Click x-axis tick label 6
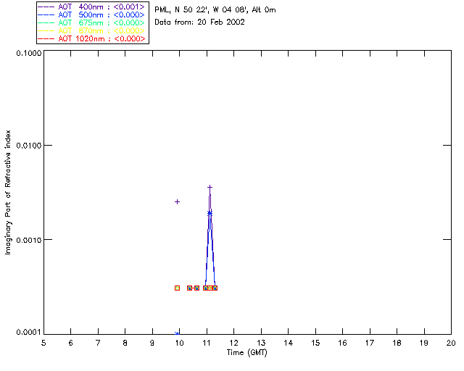Screen dimensions: 464x371 pos(71,343)
